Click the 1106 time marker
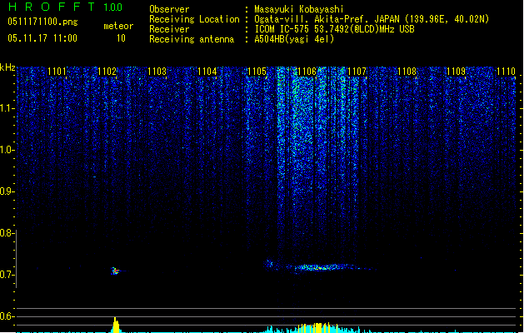Viewport: 524px width, 333px height. 307,72
